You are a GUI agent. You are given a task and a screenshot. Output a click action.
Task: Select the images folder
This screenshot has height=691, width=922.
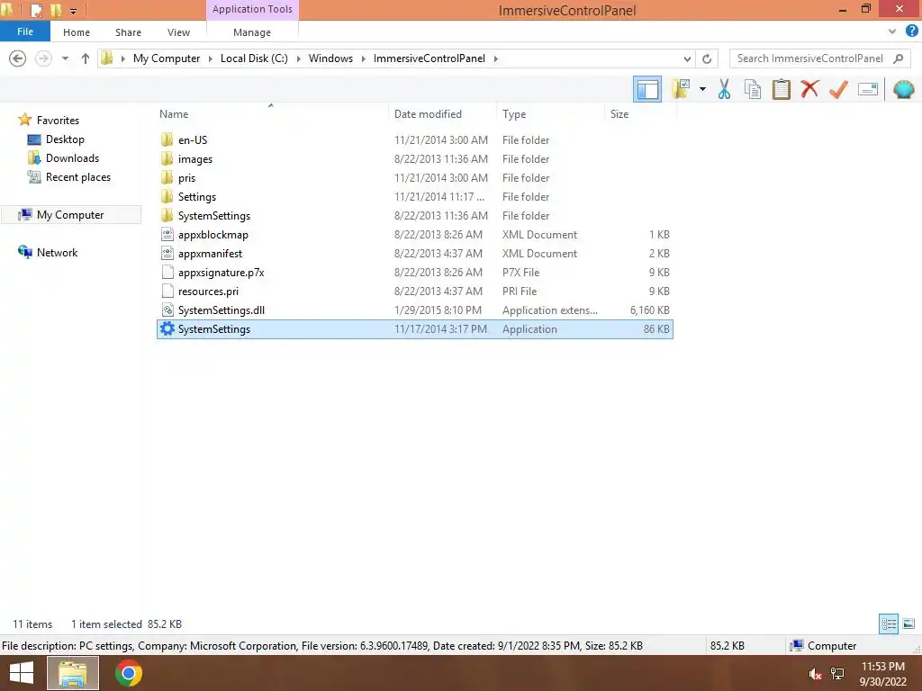click(x=194, y=158)
